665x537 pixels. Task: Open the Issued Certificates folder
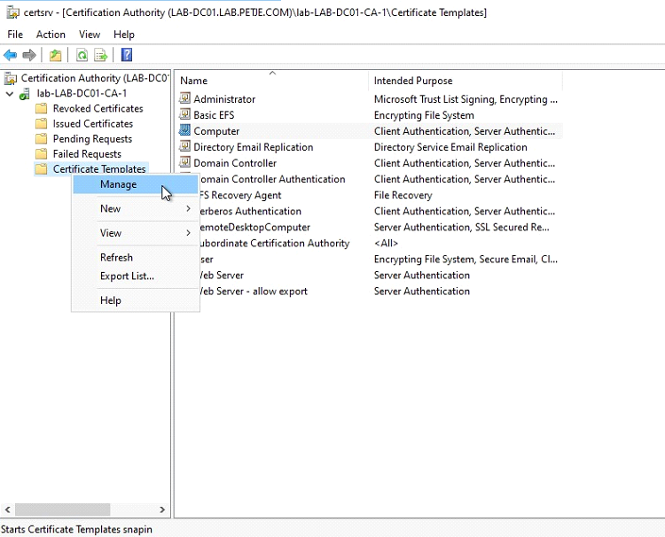92,124
